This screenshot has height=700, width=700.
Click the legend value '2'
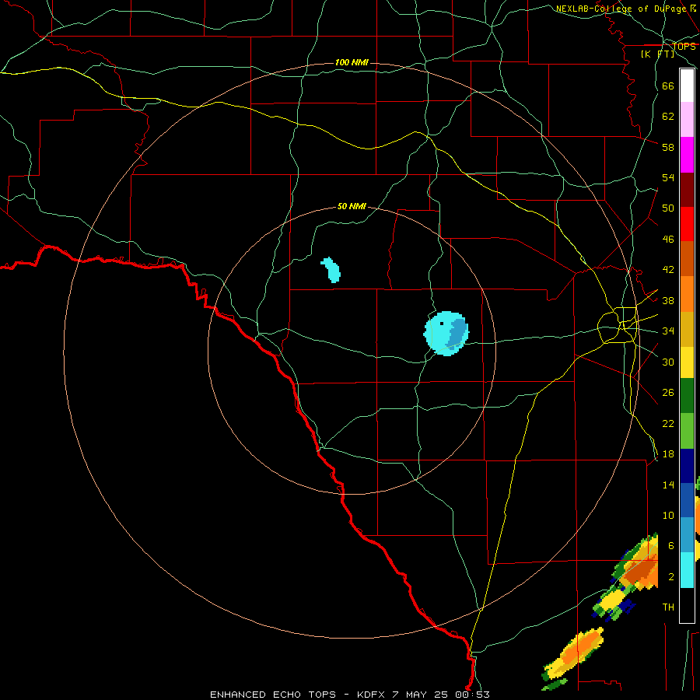[670, 577]
